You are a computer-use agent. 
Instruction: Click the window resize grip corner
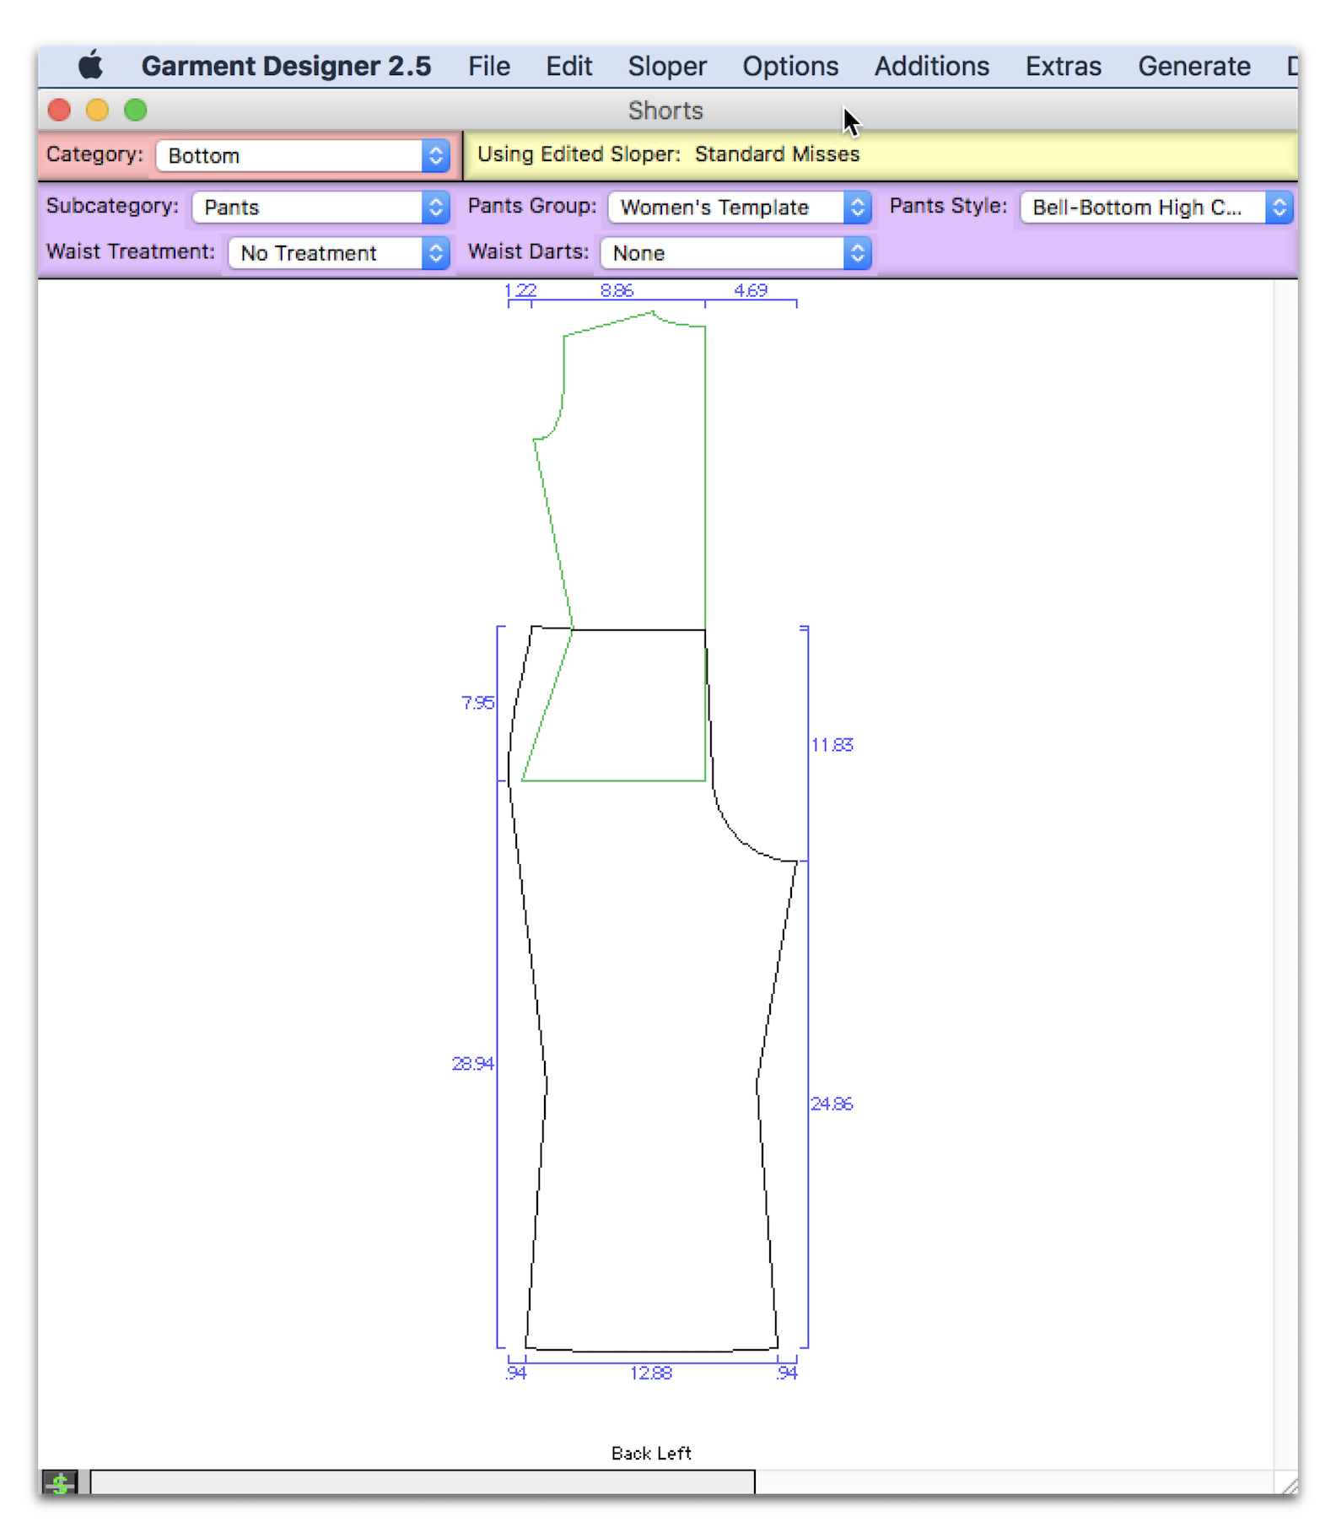click(1287, 1483)
